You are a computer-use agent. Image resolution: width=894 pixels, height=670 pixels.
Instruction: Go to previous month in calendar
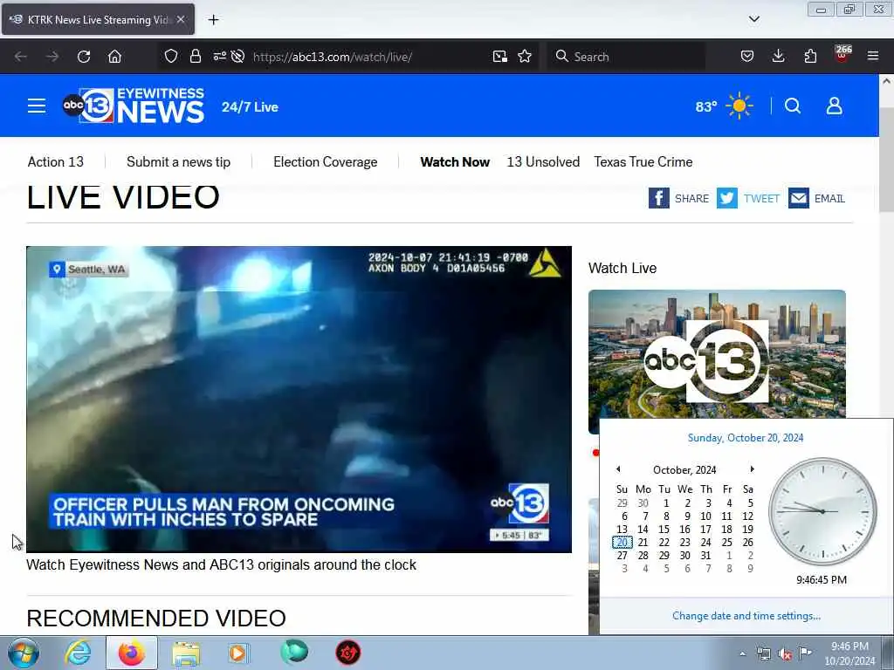coord(619,468)
